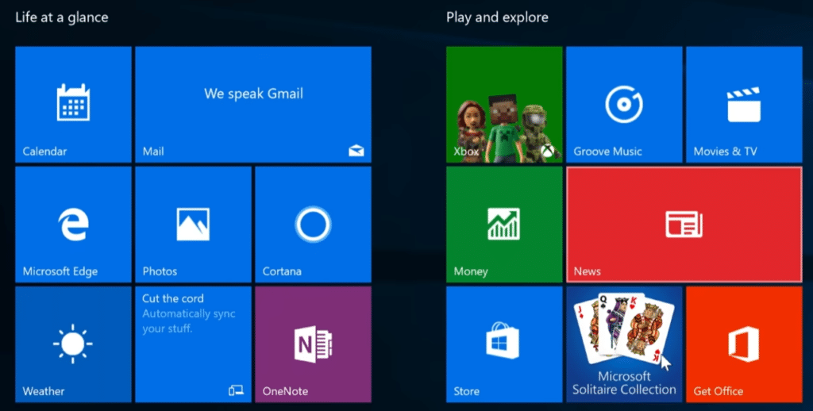Screen dimensions: 813x411
Task: Open the Calendar tile
Action: tap(73, 104)
